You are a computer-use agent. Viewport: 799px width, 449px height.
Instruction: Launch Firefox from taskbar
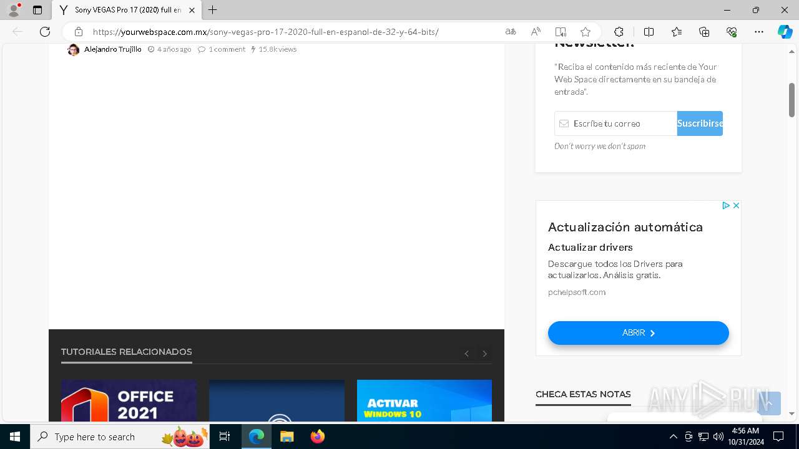(x=318, y=437)
